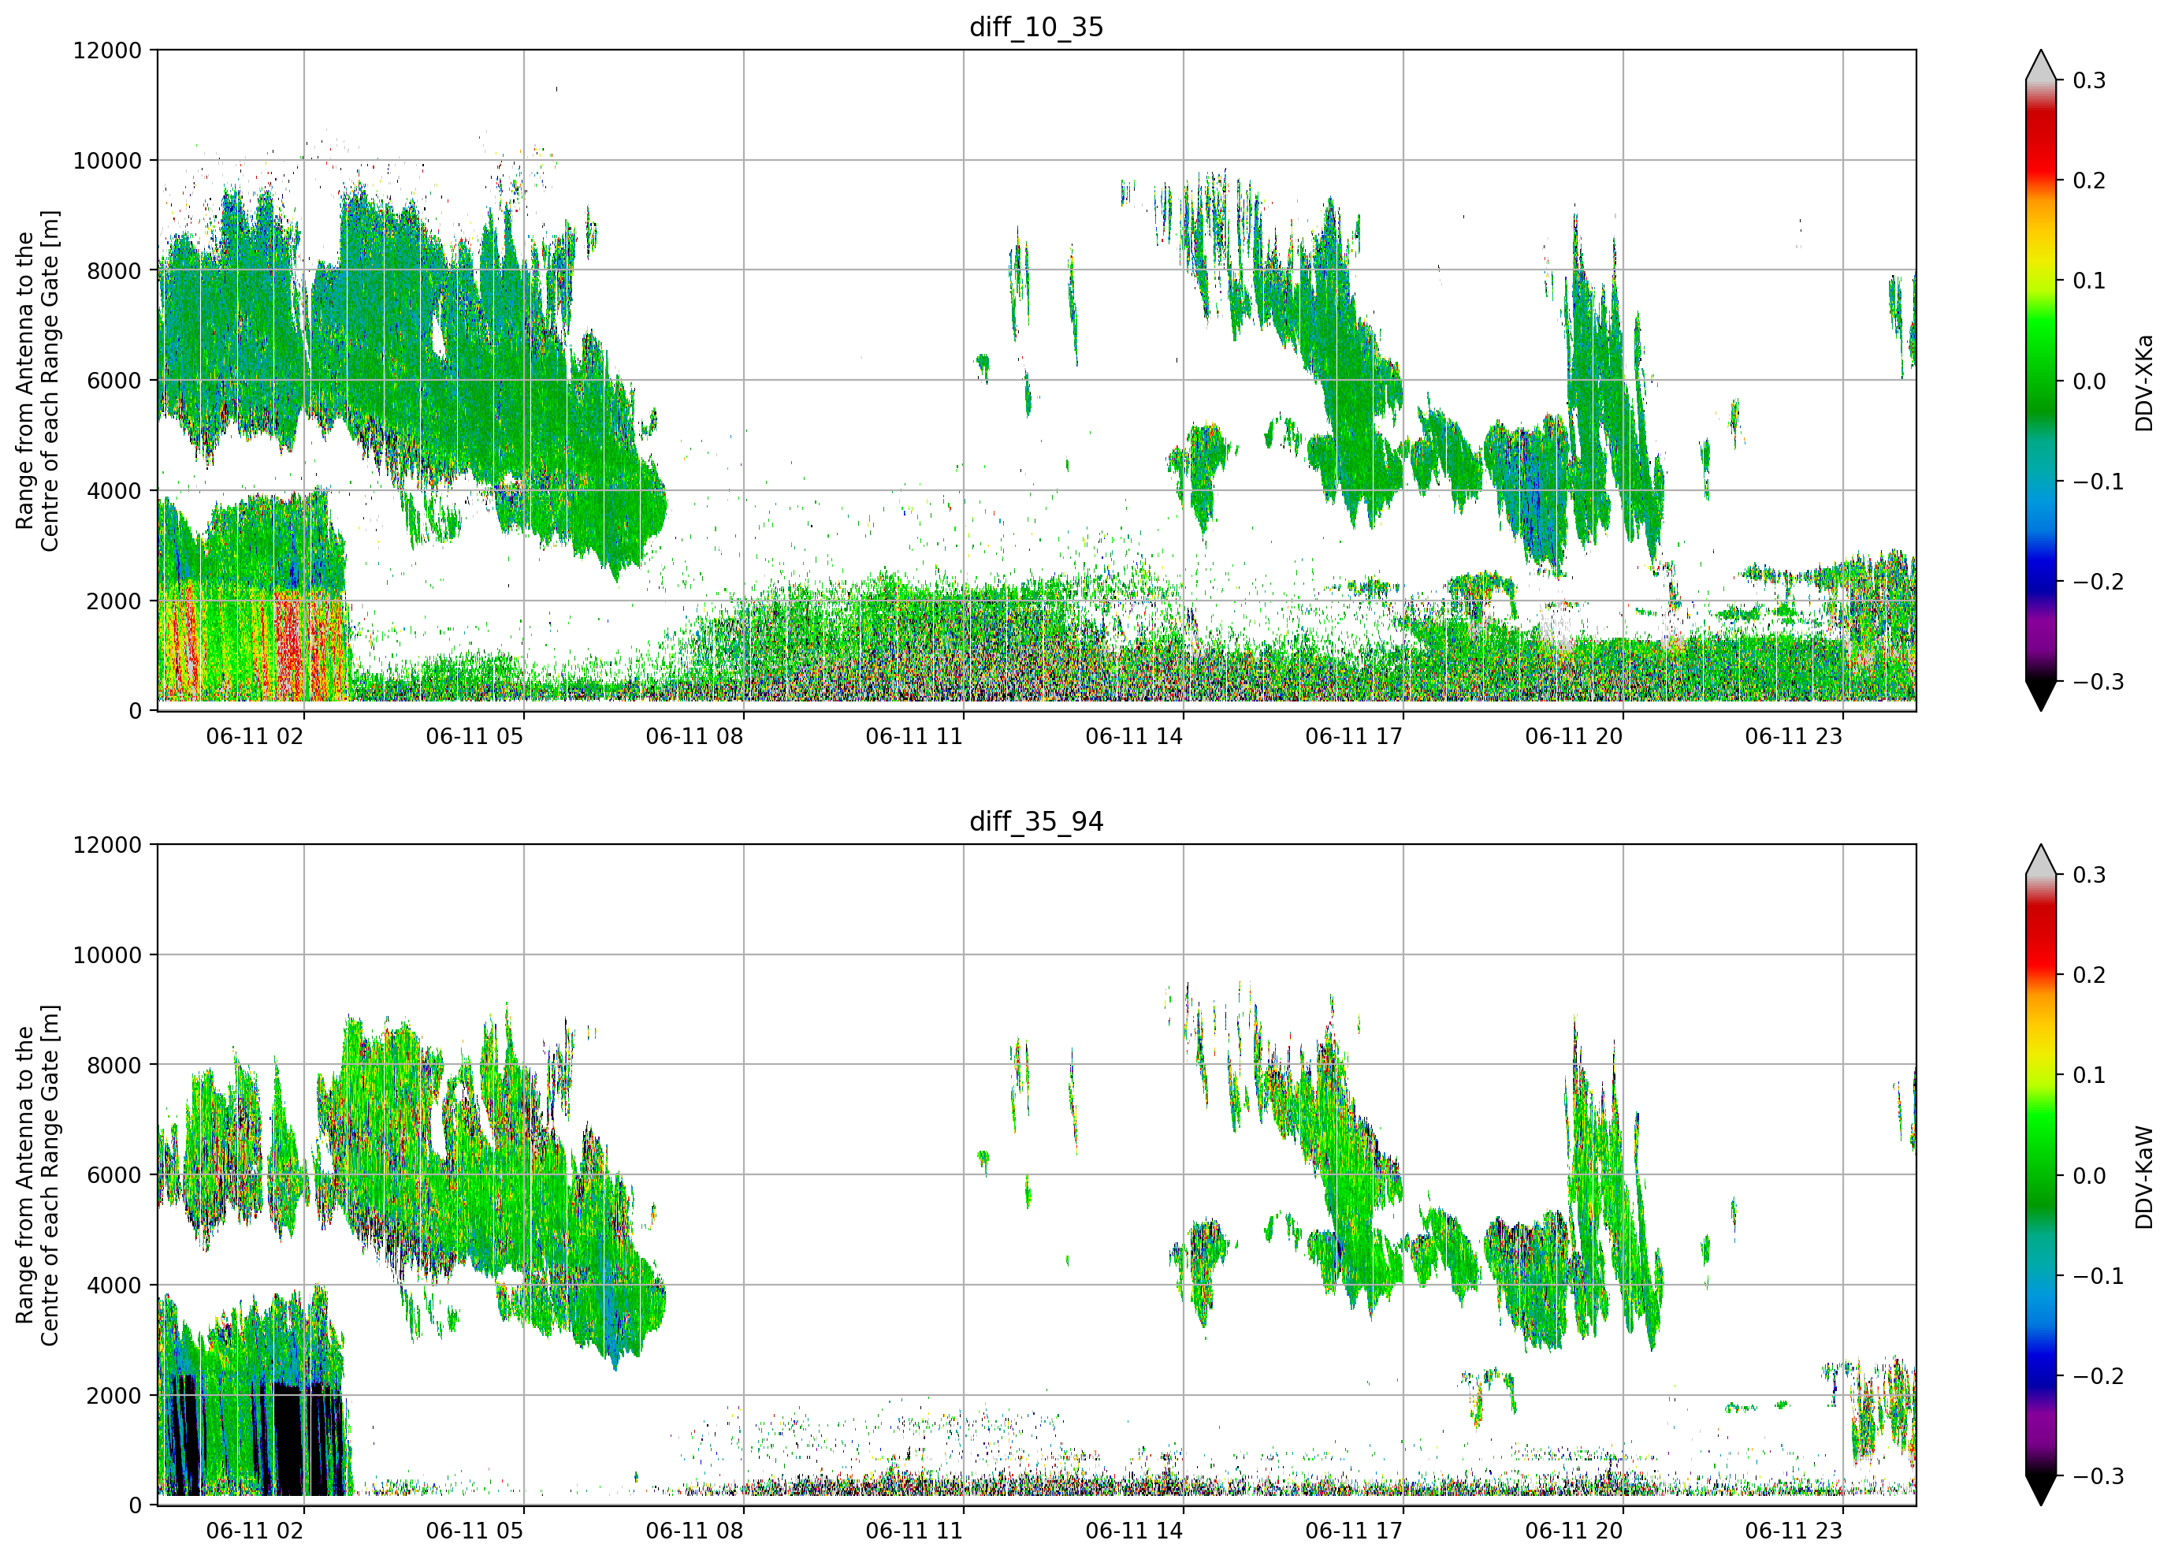Select the DDV-KaW colorbar gradient

point(2041,1175)
